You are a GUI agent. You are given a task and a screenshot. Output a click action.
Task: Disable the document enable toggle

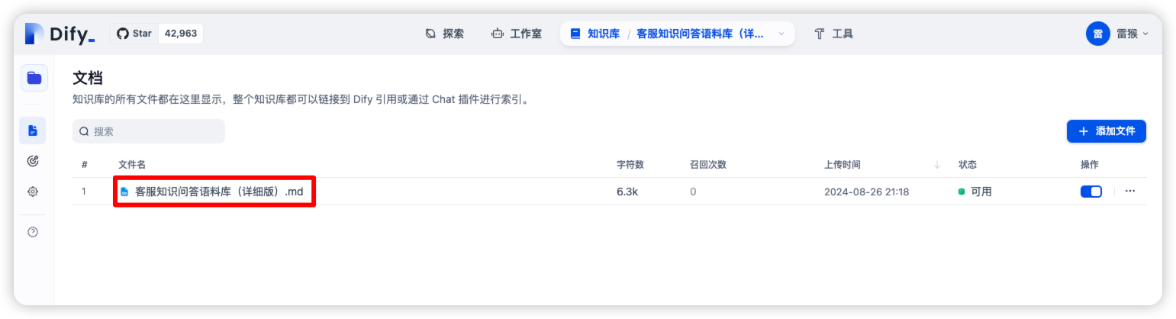point(1091,192)
